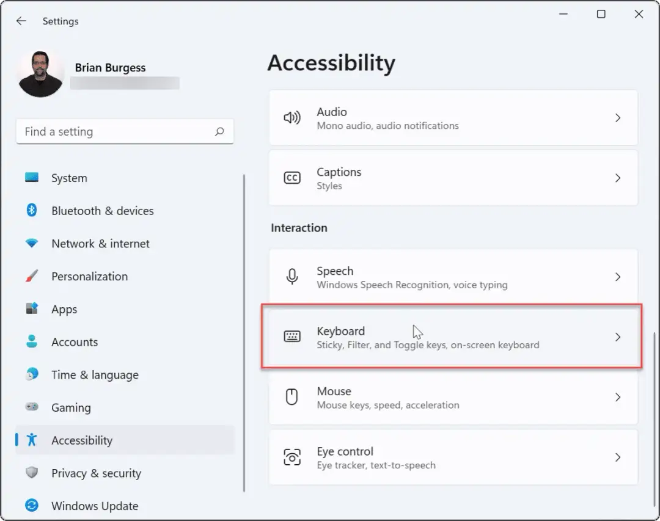This screenshot has width=660, height=521.
Task: Click the Captions CC icon
Action: [x=292, y=177]
